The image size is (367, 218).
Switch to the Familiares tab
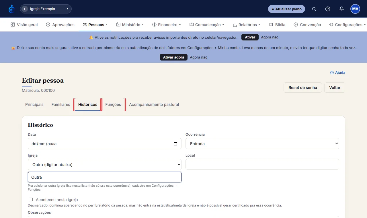(x=61, y=104)
